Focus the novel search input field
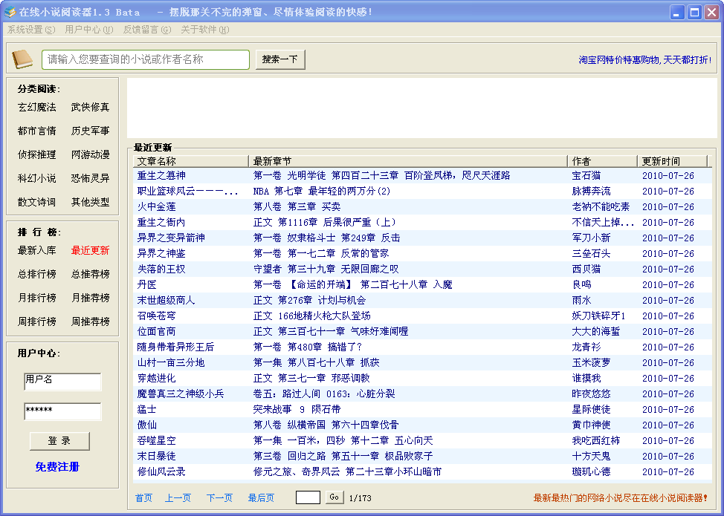Screen dimensions: 724x516 tap(146, 59)
